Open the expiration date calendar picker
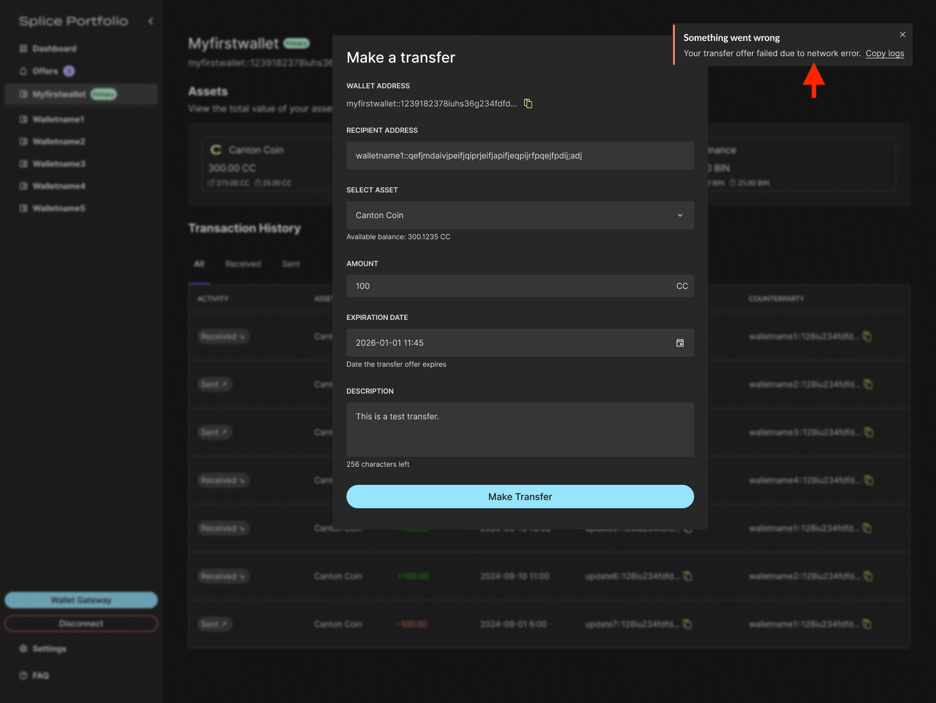Viewport: 936px width, 703px height. 680,343
